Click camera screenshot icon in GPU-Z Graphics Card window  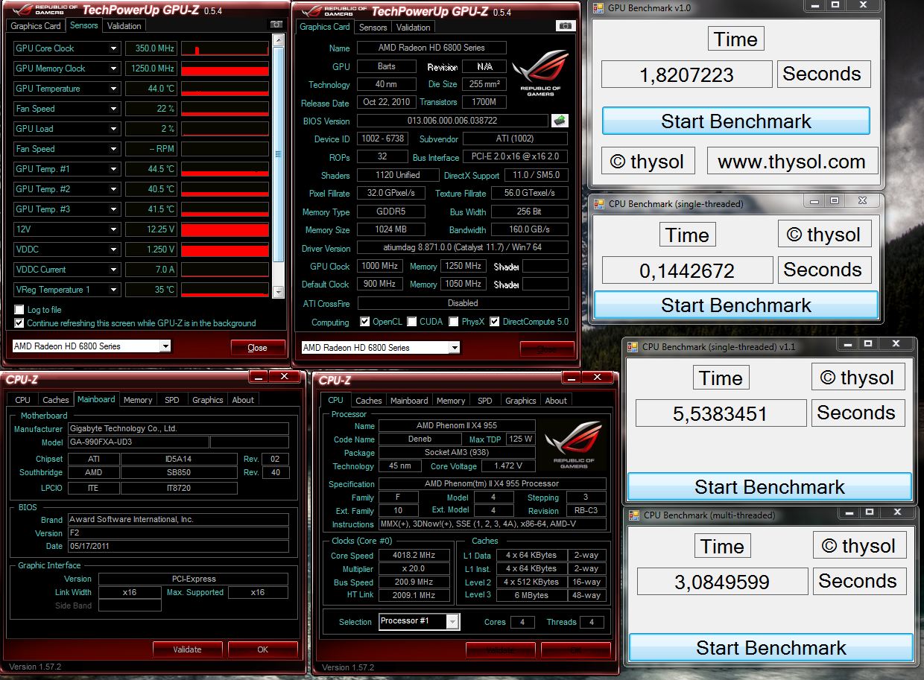coord(566,26)
